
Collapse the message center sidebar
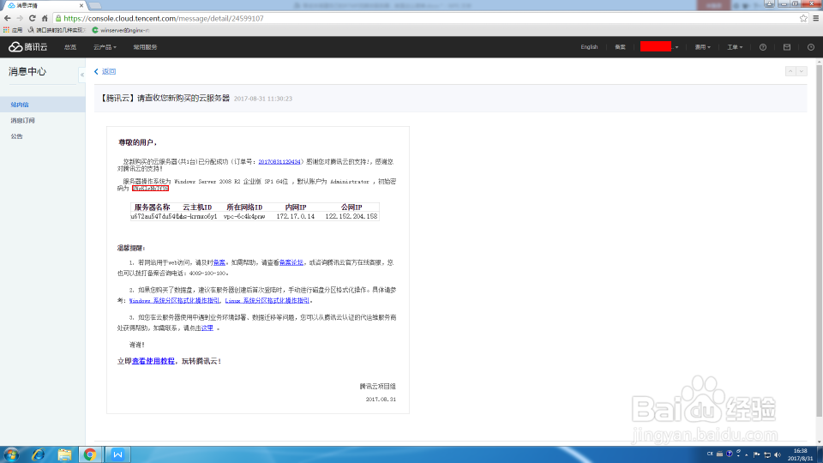[x=82, y=75]
